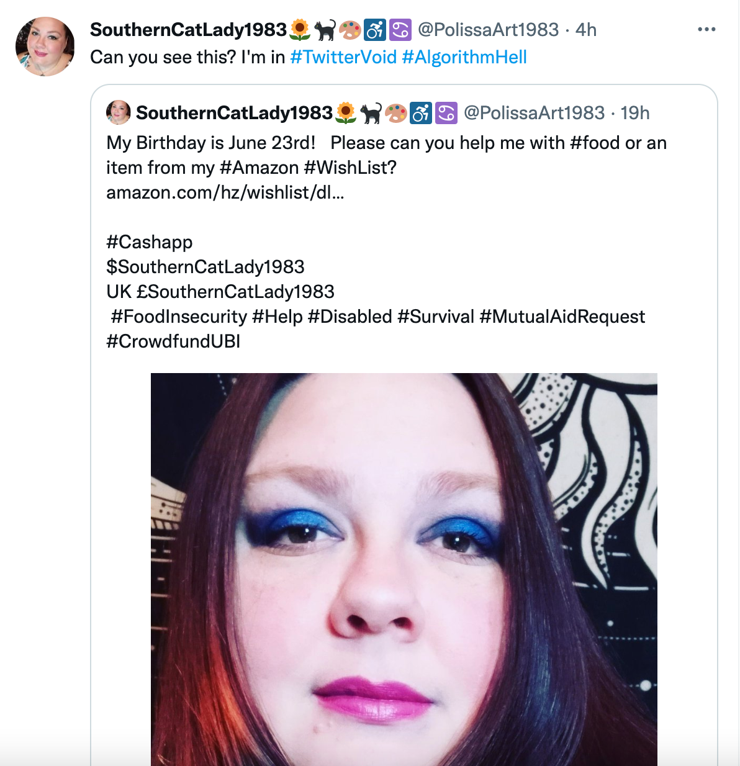740x766 pixels.
Task: Click artist palette emoji in quoted tweet name
Action: pos(395,113)
